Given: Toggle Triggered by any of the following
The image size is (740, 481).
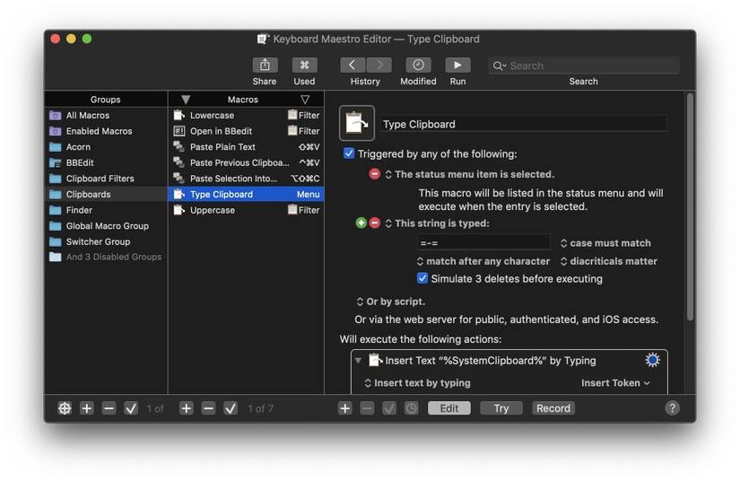Looking at the screenshot, I should pyautogui.click(x=349, y=153).
